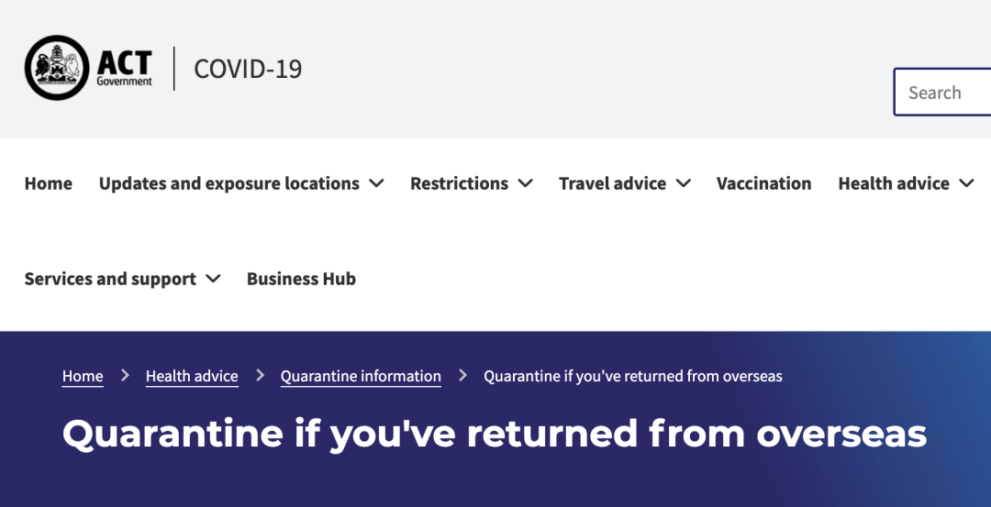Viewport: 991px width, 507px height.
Task: Click into the Search field
Action: point(941,93)
